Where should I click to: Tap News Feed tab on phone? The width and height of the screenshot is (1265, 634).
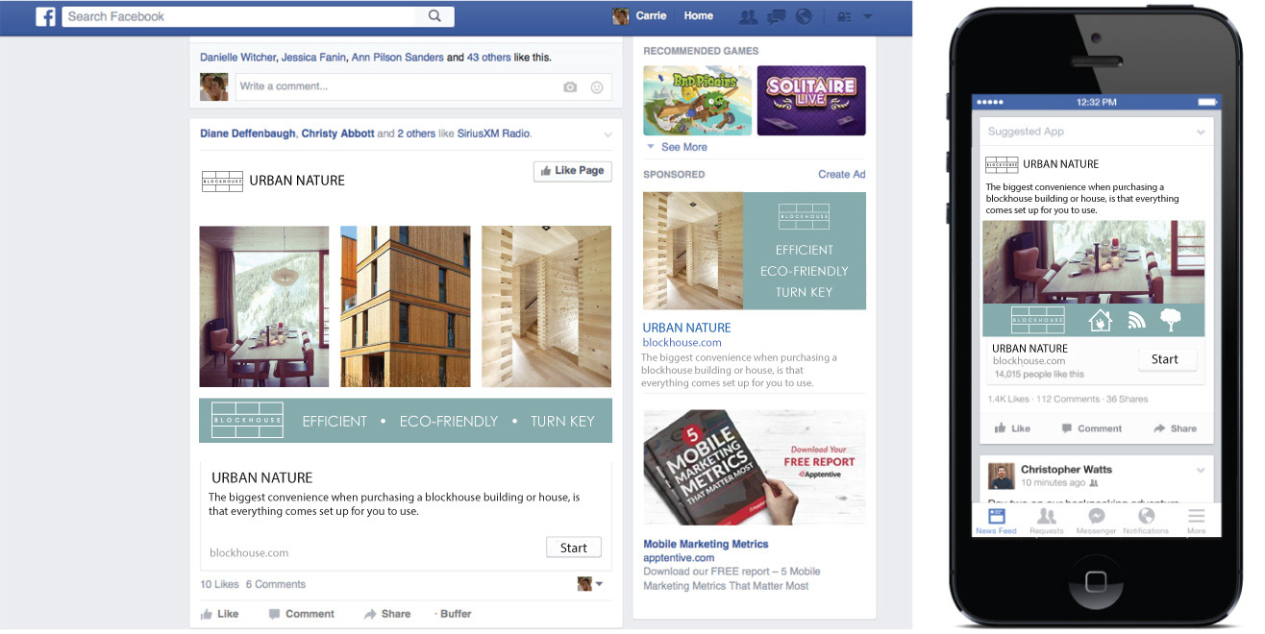coord(996,520)
